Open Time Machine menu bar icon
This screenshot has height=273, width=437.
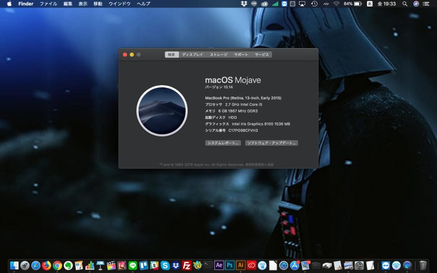[313, 4]
